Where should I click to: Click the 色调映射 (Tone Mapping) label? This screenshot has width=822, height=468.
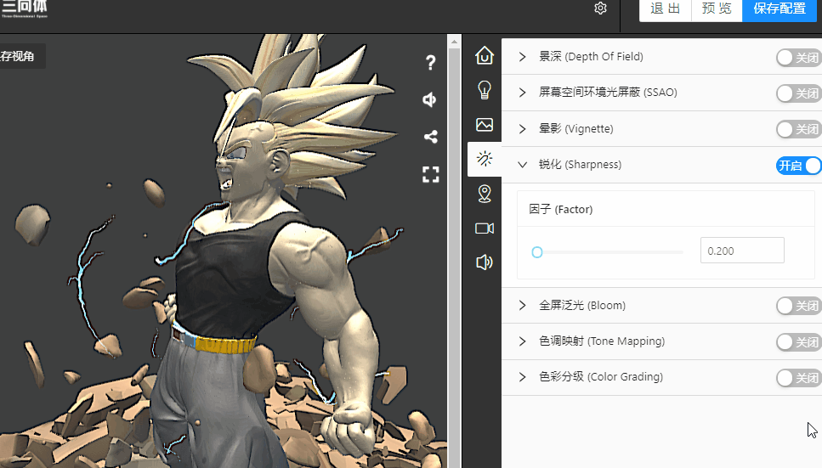[x=602, y=341]
